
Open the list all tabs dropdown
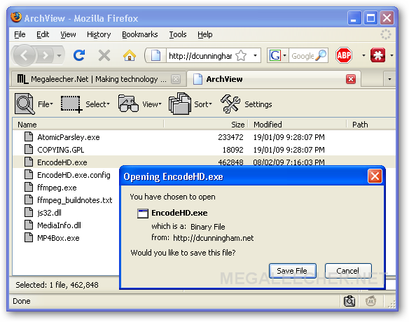point(389,79)
